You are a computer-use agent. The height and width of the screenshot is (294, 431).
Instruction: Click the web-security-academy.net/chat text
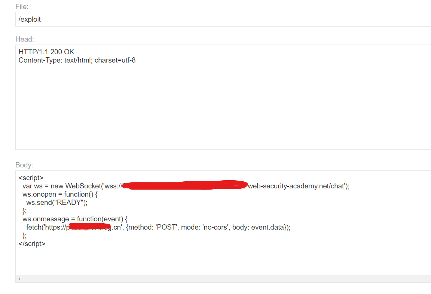[296, 186]
